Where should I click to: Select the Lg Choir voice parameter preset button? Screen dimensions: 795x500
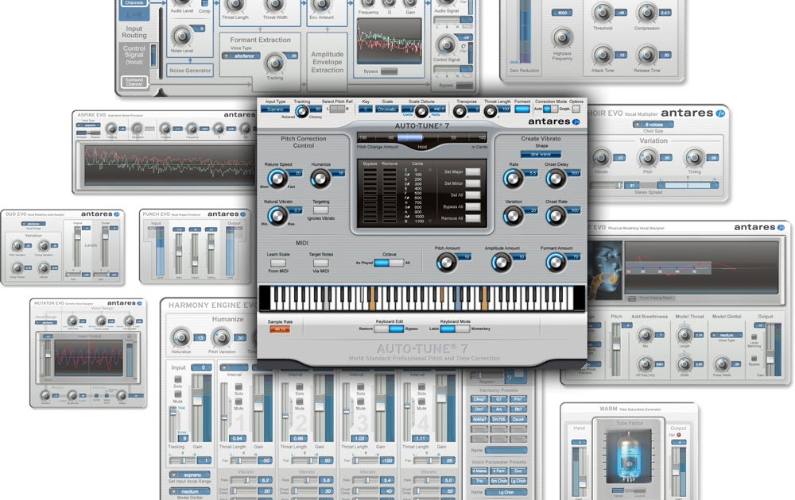click(518, 481)
